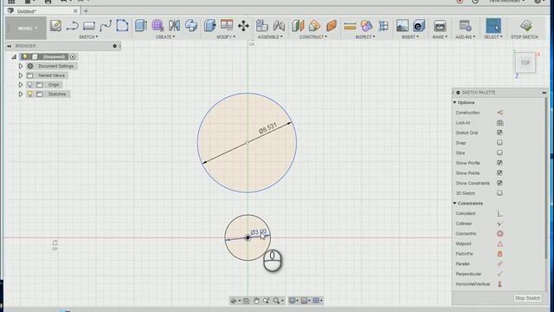Viewport: 554px width, 312px height.
Task: Open the CREATE menu
Action: click(165, 36)
